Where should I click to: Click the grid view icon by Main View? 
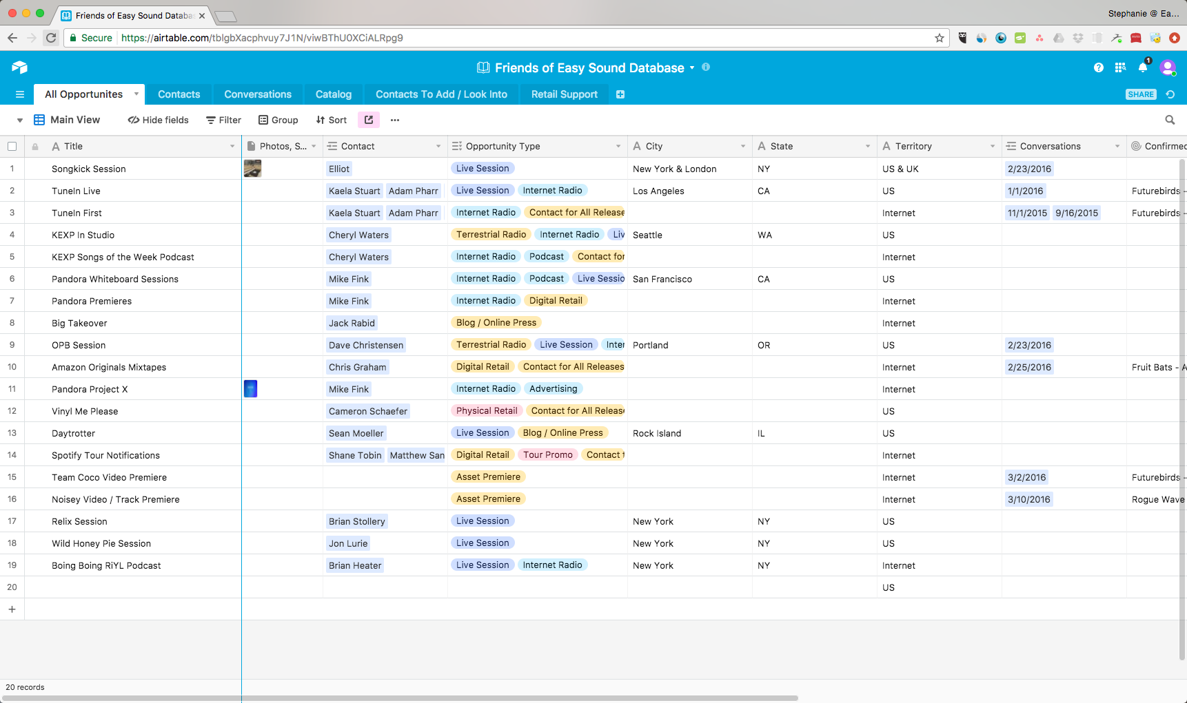tap(39, 120)
